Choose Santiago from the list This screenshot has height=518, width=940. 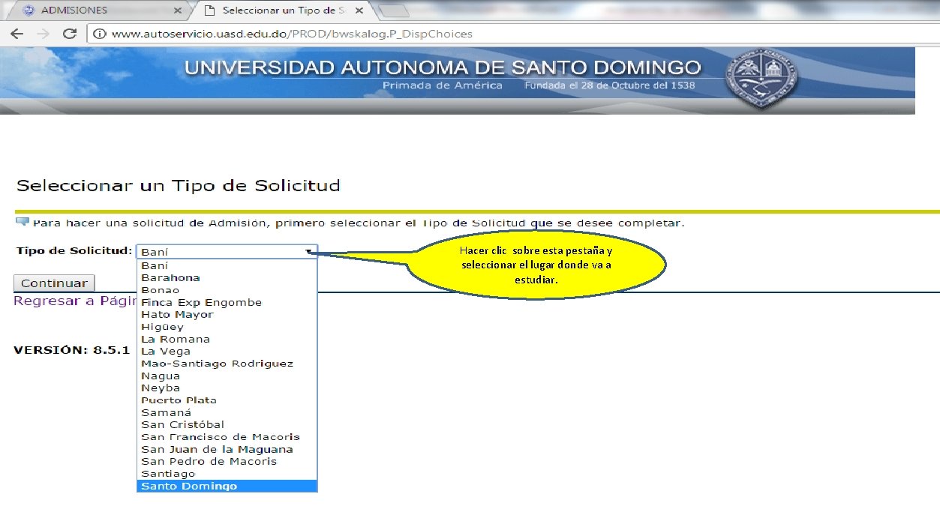pyautogui.click(x=227, y=474)
